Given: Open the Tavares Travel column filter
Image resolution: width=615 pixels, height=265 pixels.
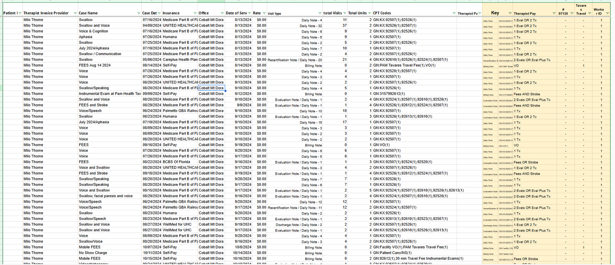Looking at the screenshot, I should [590, 13].
